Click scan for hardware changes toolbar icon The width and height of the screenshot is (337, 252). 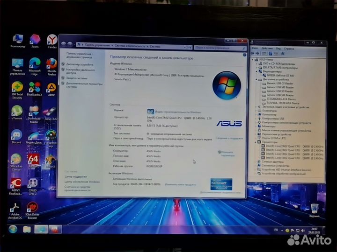coord(282,54)
